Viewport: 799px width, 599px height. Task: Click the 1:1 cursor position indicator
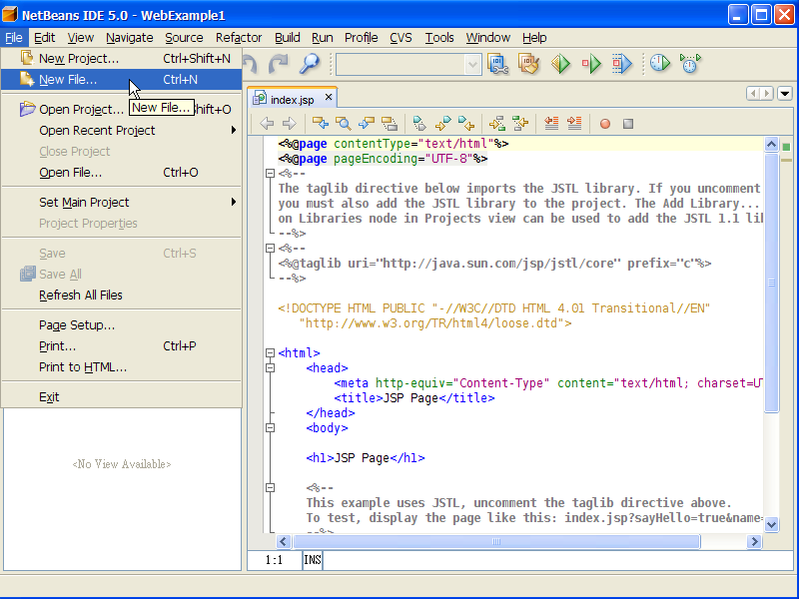274,560
